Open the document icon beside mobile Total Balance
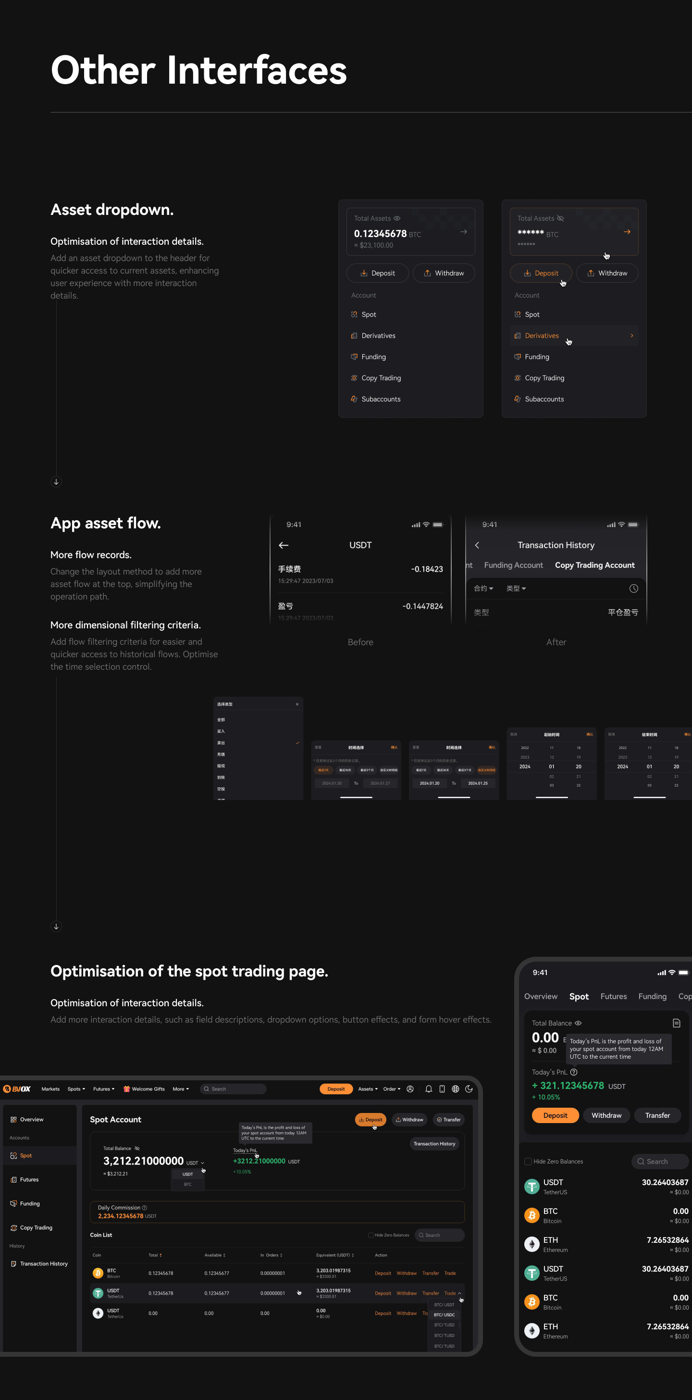Viewport: 692px width, 1400px height. [676, 1023]
